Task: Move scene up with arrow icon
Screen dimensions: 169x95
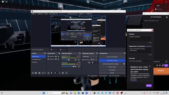Action: click(43, 73)
